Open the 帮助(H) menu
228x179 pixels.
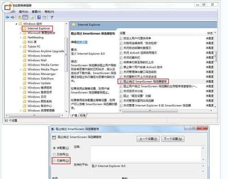[49, 12]
